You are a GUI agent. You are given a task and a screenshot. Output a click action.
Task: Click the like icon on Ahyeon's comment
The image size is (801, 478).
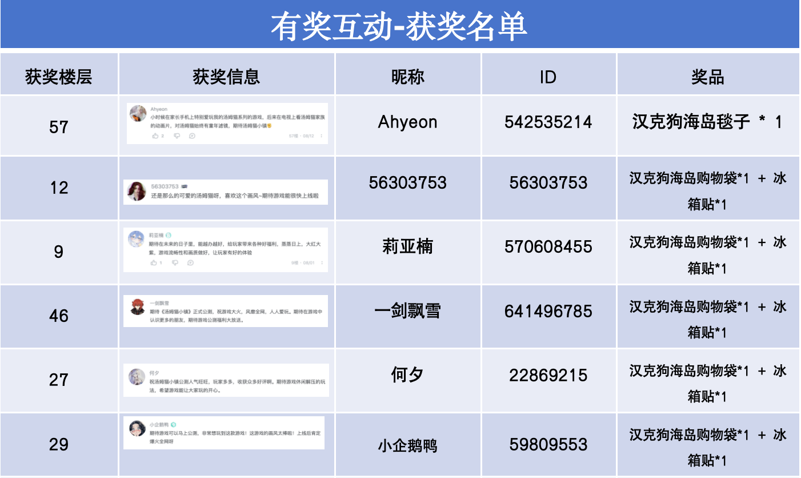155,136
